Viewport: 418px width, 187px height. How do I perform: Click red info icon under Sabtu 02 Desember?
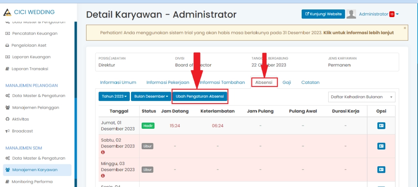coord(103,152)
